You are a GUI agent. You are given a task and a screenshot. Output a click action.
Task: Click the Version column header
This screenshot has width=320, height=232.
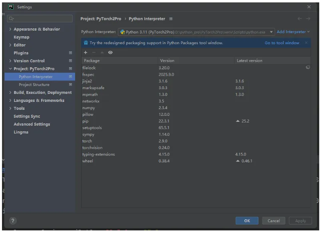(x=196, y=60)
